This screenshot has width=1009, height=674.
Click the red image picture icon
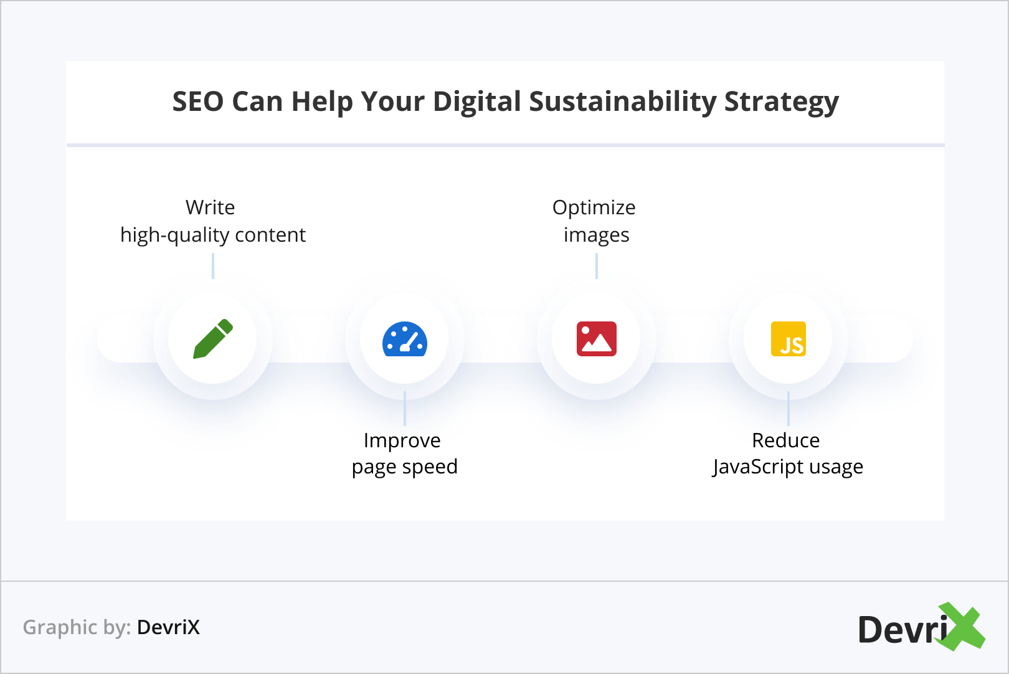pyautogui.click(x=597, y=339)
